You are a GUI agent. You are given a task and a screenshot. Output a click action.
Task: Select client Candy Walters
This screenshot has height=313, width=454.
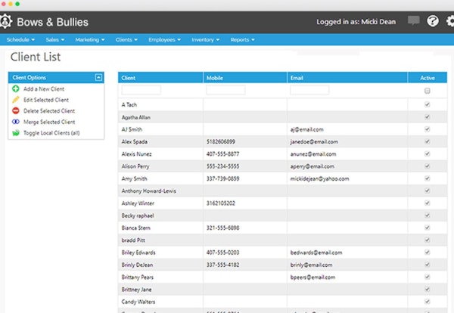point(138,302)
